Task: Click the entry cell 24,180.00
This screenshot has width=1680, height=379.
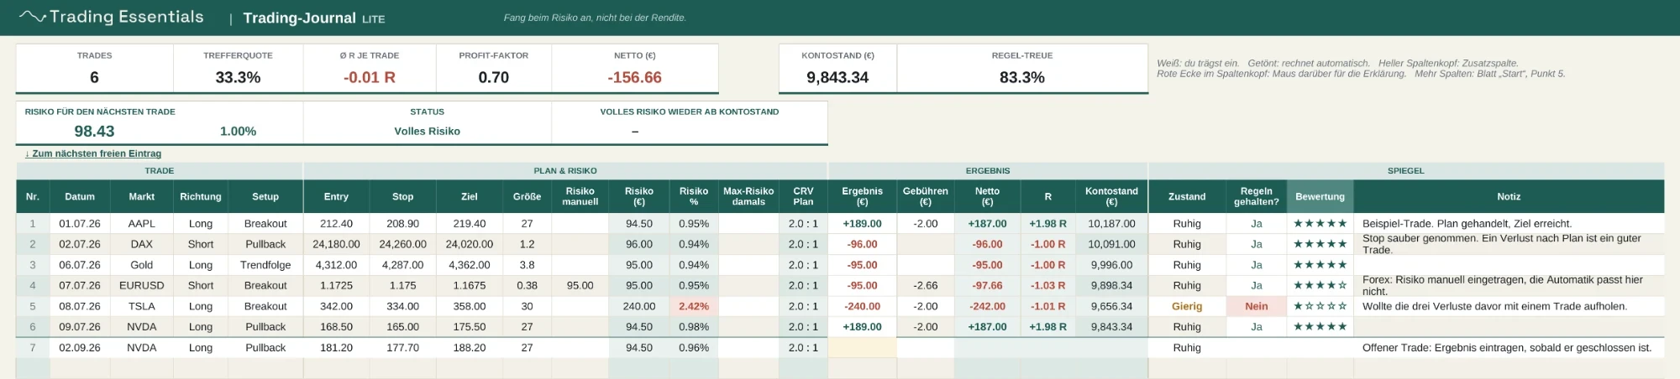Action: pos(336,244)
